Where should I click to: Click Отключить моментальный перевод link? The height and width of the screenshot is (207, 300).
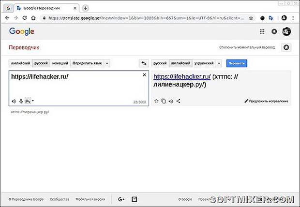tap(247, 47)
